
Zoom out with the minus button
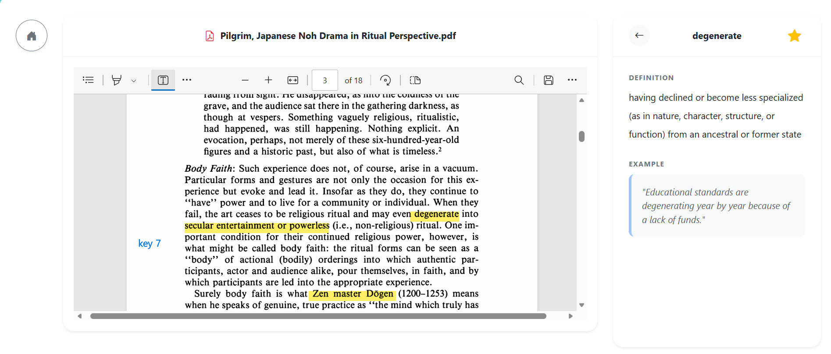point(245,80)
